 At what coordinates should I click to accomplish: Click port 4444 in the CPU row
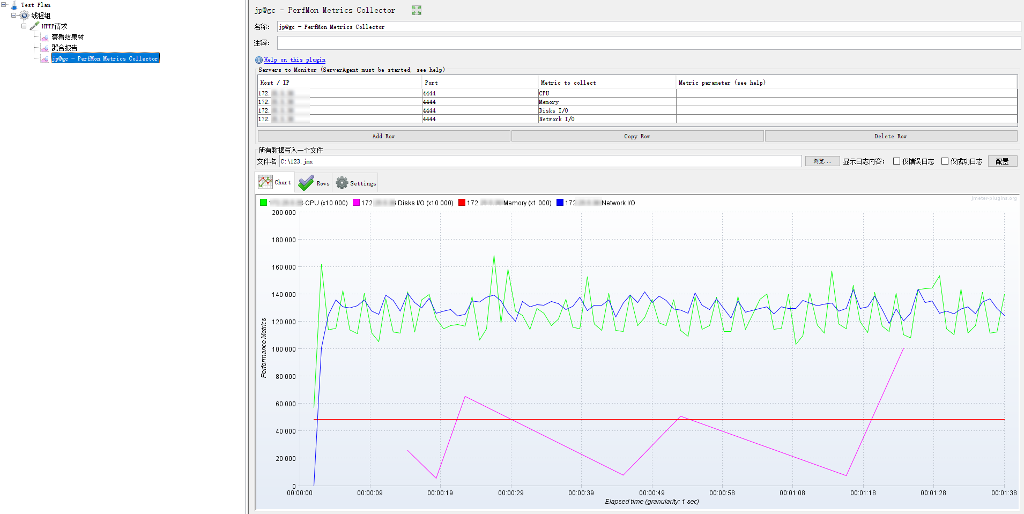[x=480, y=93]
